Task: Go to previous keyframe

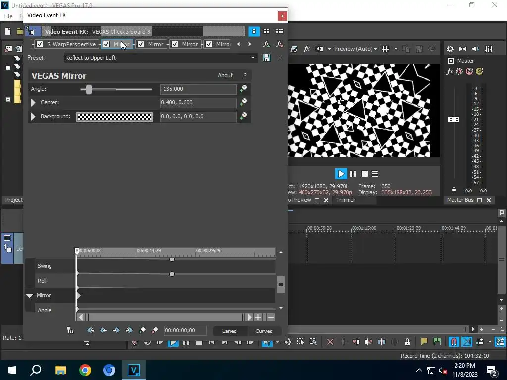Action: pyautogui.click(x=103, y=330)
